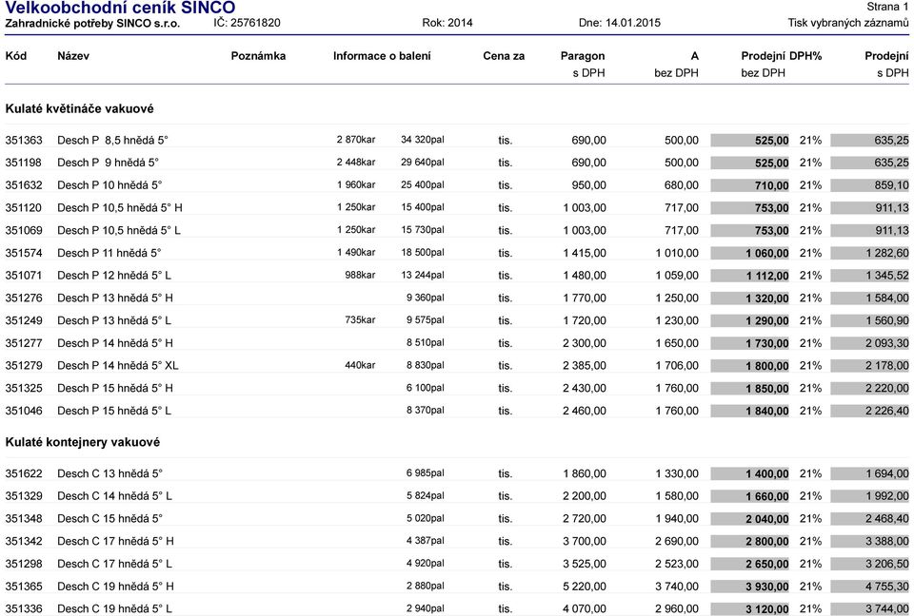The width and height of the screenshot is (914, 616).
Task: Click section heading 'Kulaté kontejnery vakuové'
Action: [x=82, y=442]
